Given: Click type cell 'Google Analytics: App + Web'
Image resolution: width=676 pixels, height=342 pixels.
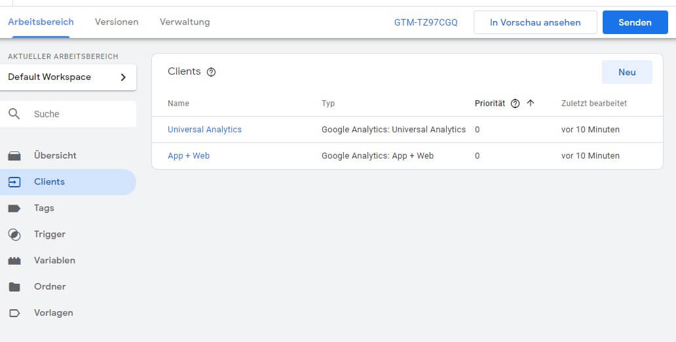Looking at the screenshot, I should (378, 156).
